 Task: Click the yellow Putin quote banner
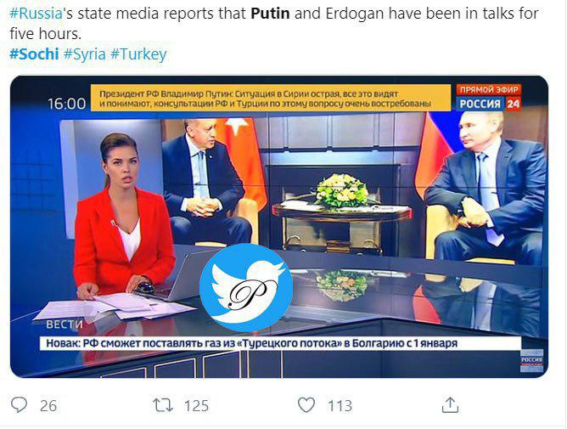tap(271, 98)
